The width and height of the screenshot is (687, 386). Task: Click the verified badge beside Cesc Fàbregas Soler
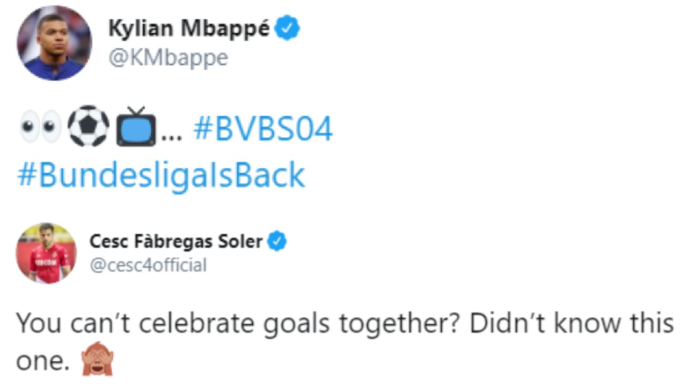pyautogui.click(x=277, y=242)
